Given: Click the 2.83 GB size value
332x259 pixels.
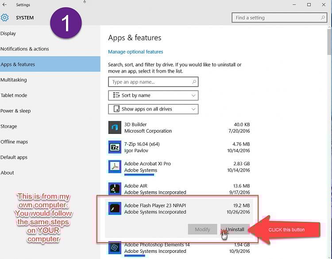Looking at the screenshot, I should coord(242,164).
